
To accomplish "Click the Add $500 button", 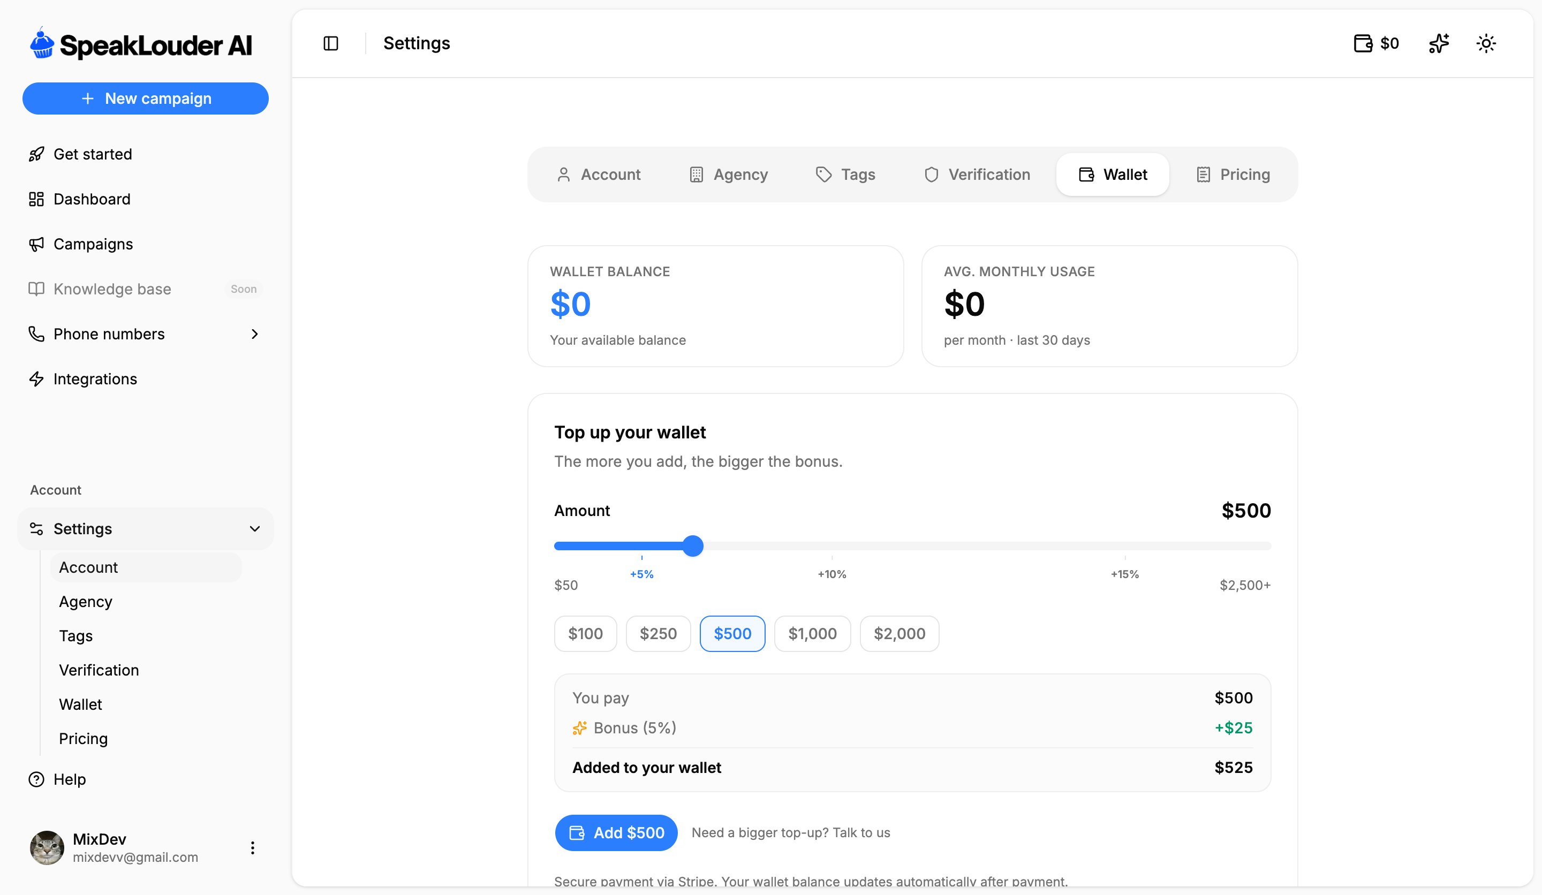I will (x=616, y=832).
